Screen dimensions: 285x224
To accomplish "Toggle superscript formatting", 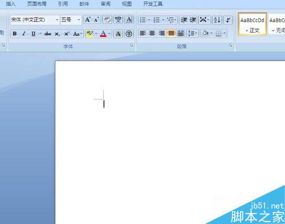I will point(66,34).
